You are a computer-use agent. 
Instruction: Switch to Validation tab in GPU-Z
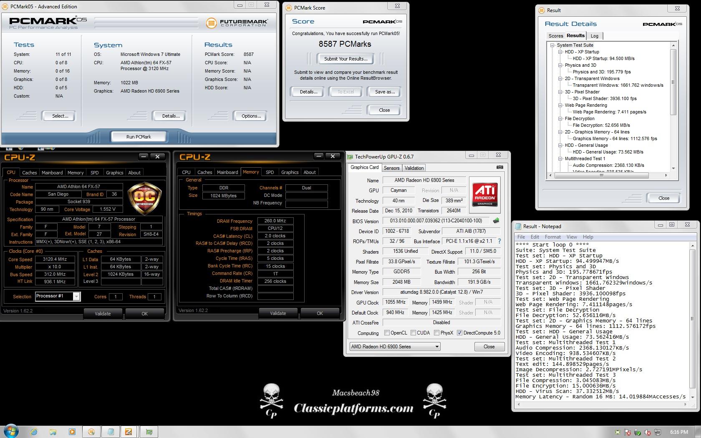pos(414,168)
